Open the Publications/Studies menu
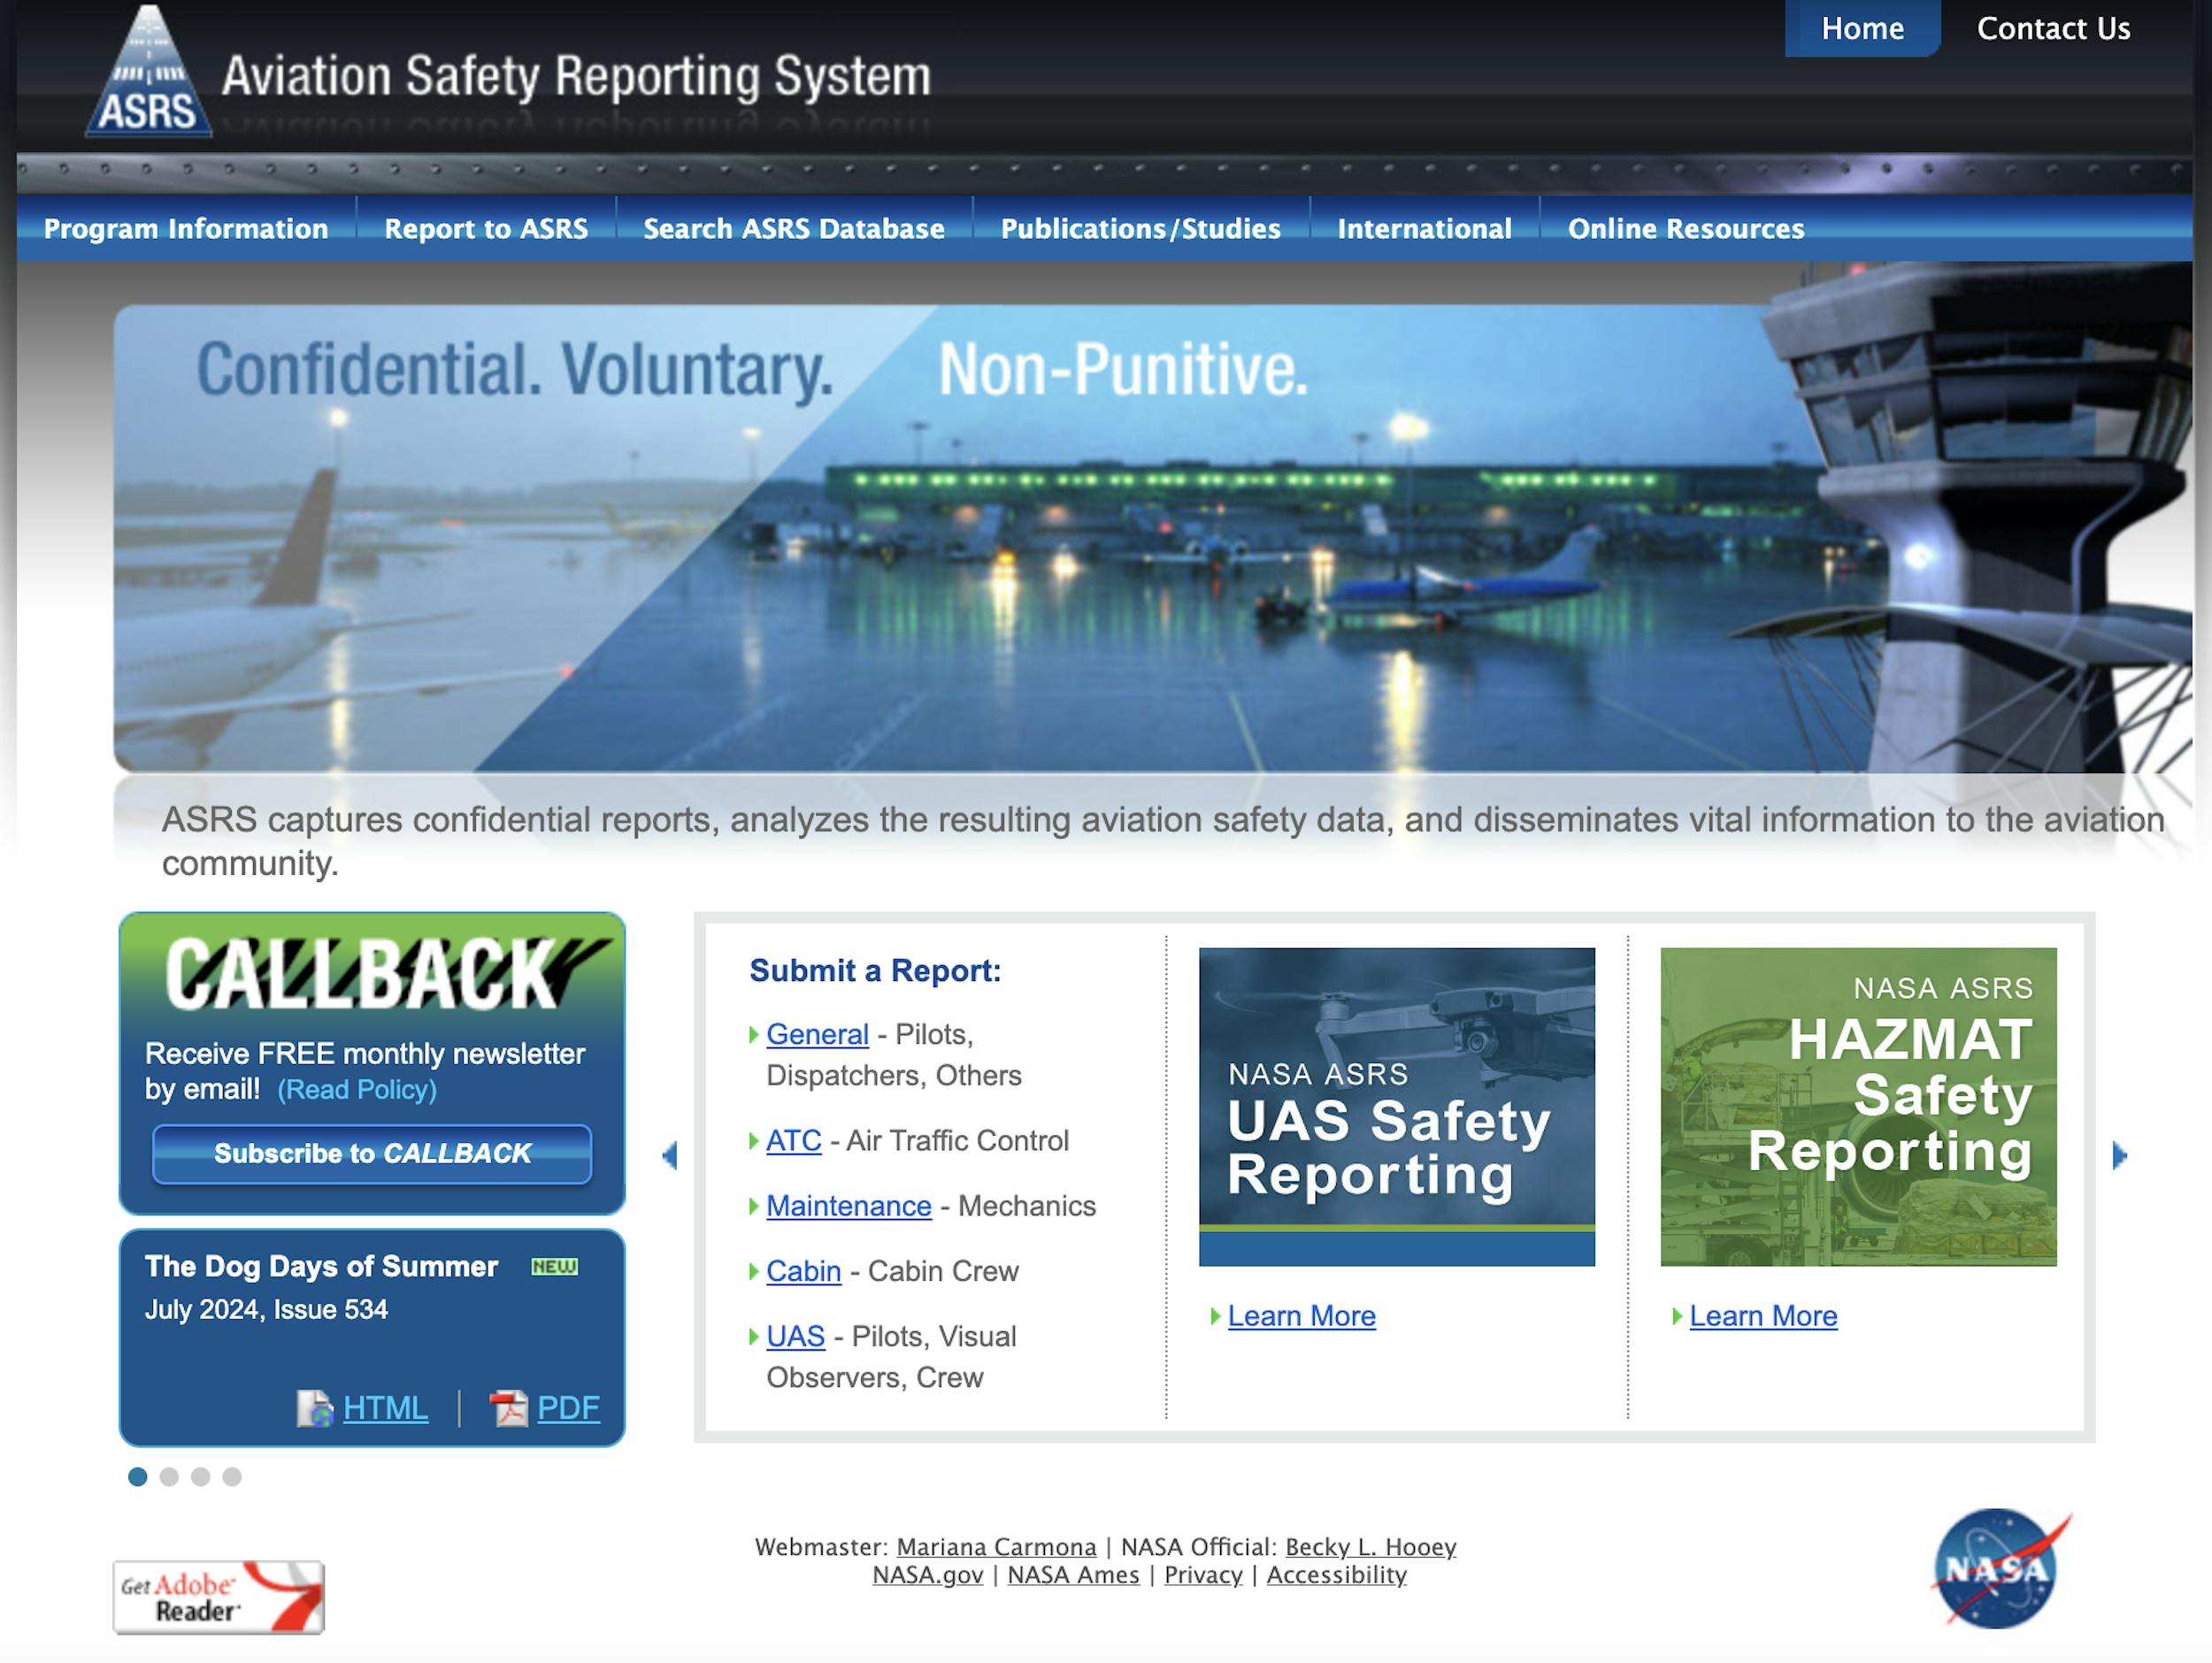 (x=1140, y=229)
